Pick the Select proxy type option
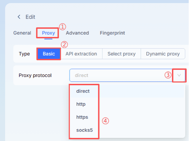189x141 pixels. [121, 54]
